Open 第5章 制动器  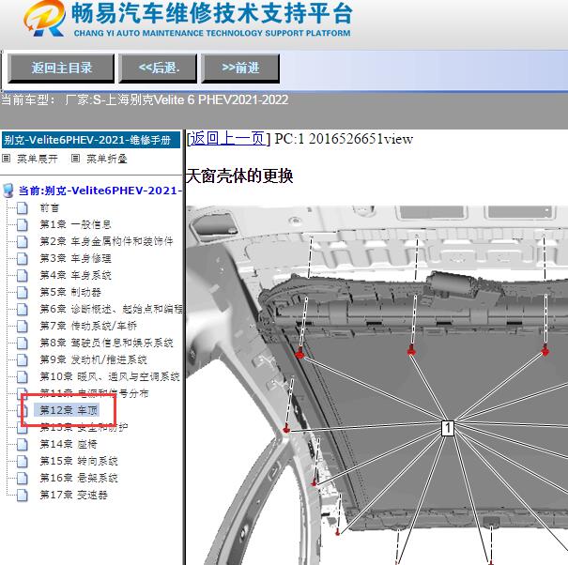click(70, 292)
